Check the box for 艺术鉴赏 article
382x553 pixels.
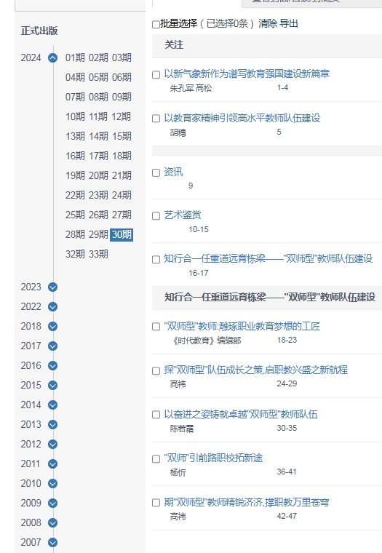click(156, 216)
